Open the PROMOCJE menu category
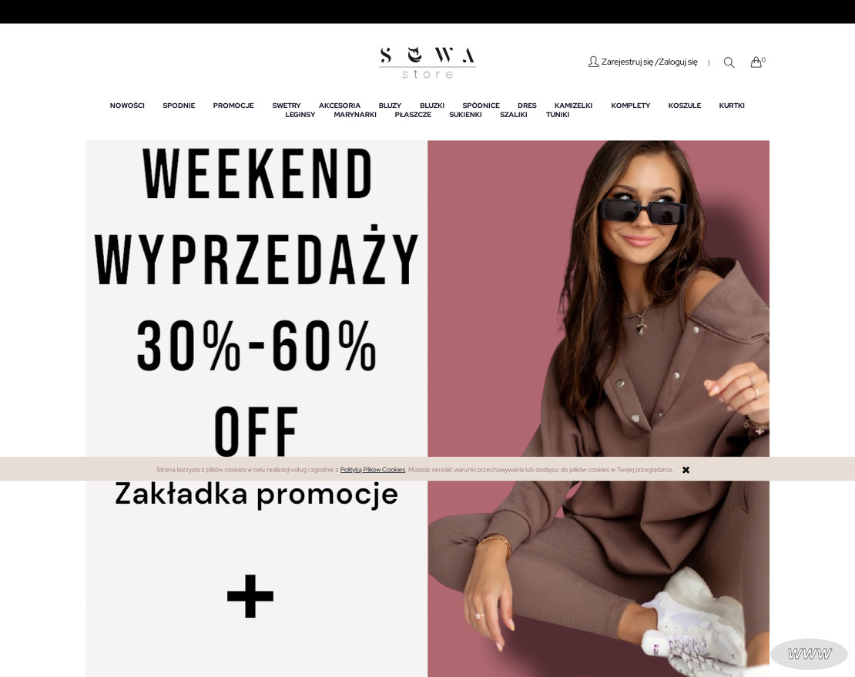Viewport: 855px width, 677px height. pos(233,106)
